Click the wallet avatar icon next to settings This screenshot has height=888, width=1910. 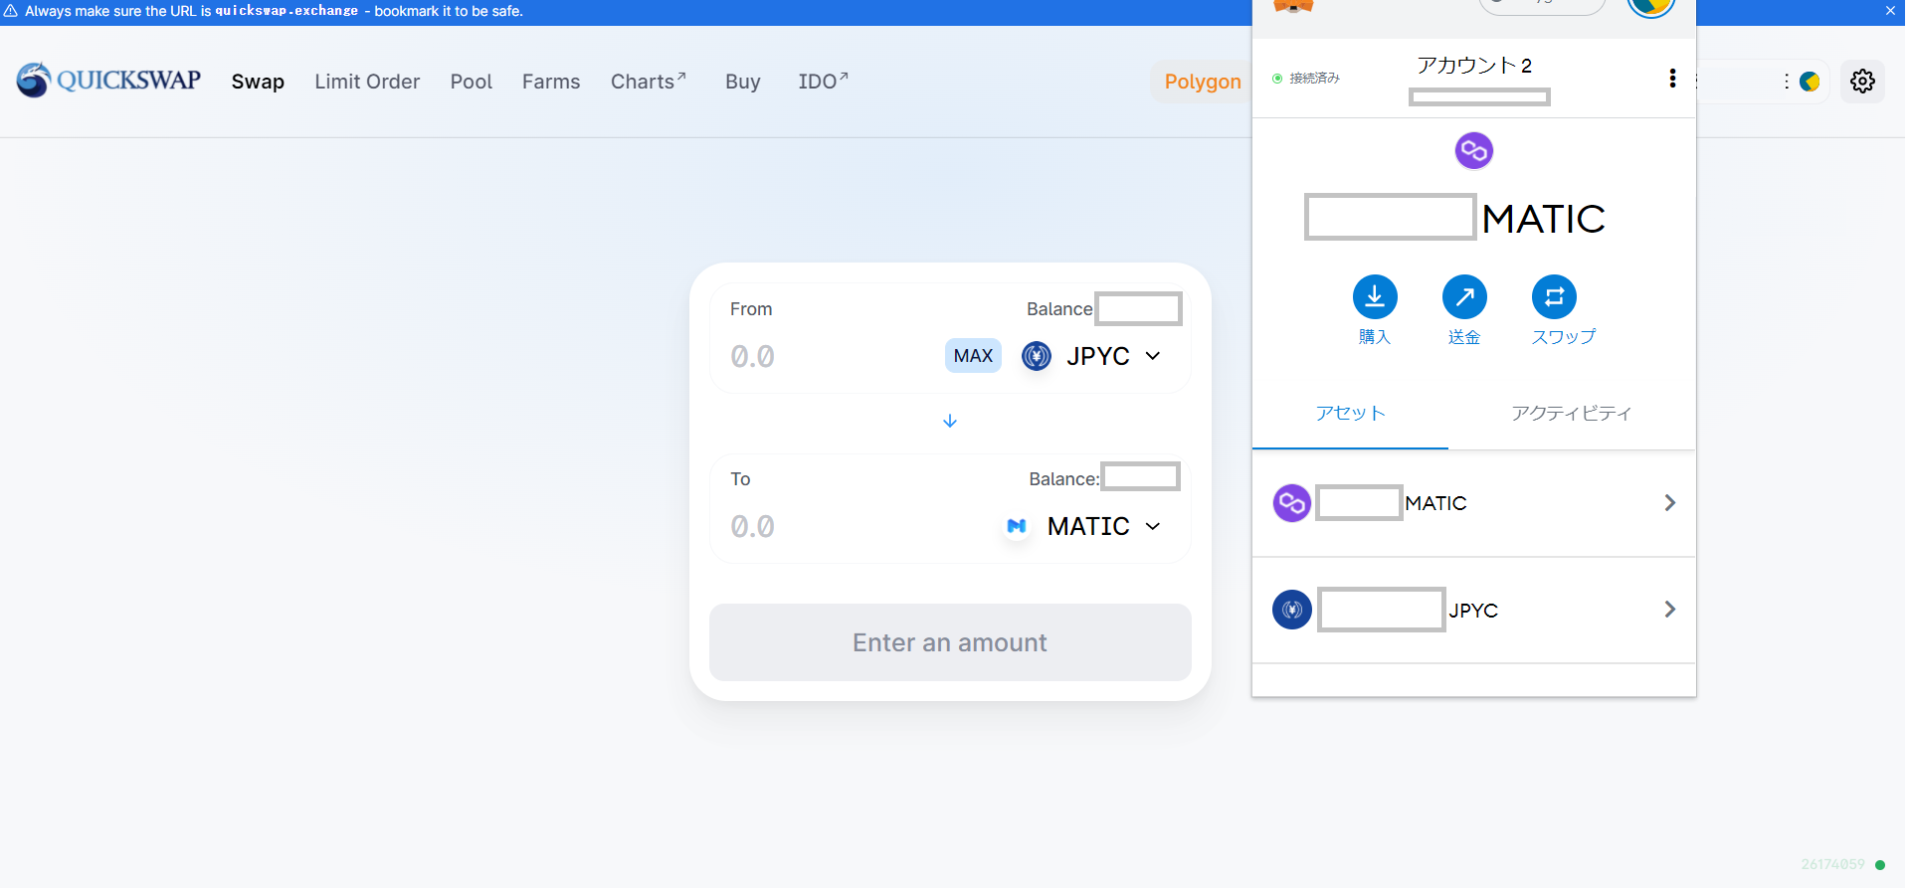tap(1810, 82)
